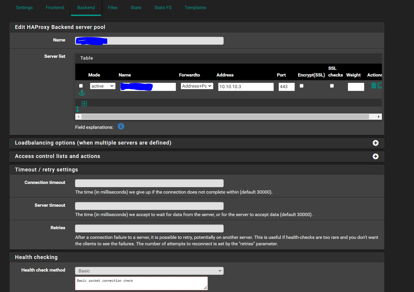The width and height of the screenshot is (414, 292).
Task: Click the Retries input field
Action: [x=149, y=228]
